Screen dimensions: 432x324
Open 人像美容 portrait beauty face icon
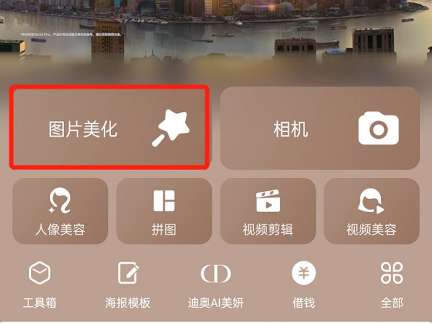tap(60, 200)
